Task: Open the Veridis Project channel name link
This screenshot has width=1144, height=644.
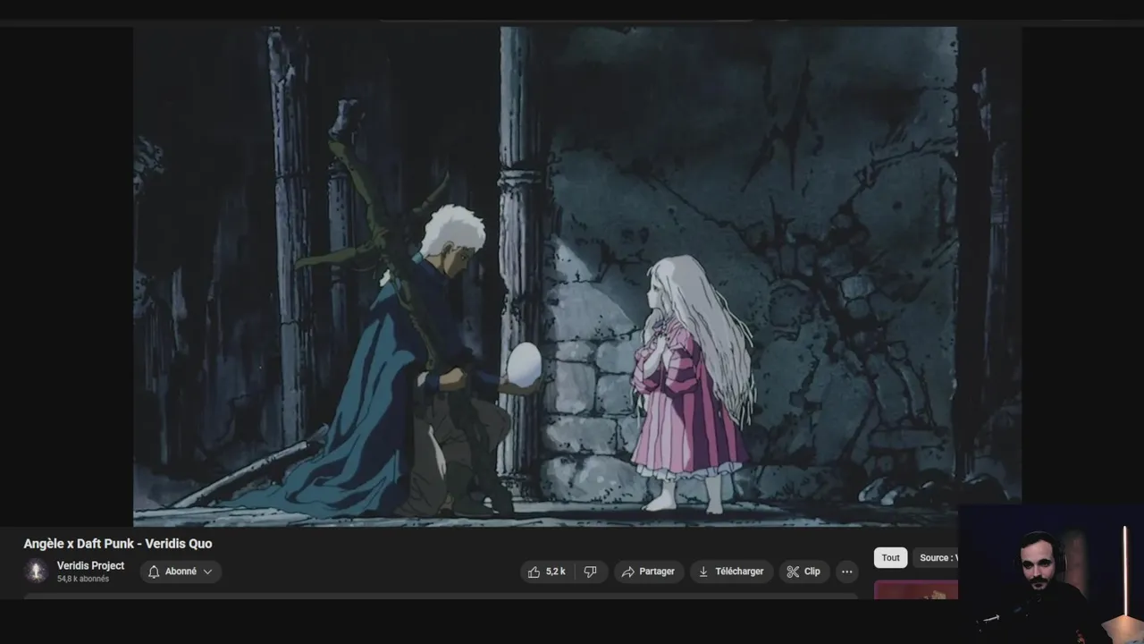Action: (x=90, y=565)
